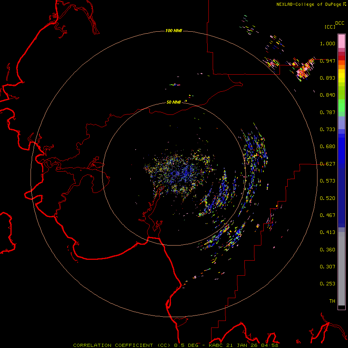Pick the 0.467 legend value
Viewport: 348px width, 348px height.
(x=328, y=215)
